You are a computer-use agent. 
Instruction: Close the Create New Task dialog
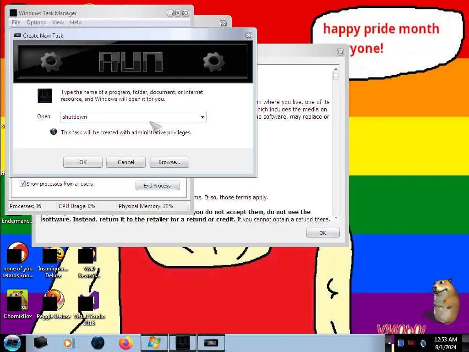click(249, 36)
